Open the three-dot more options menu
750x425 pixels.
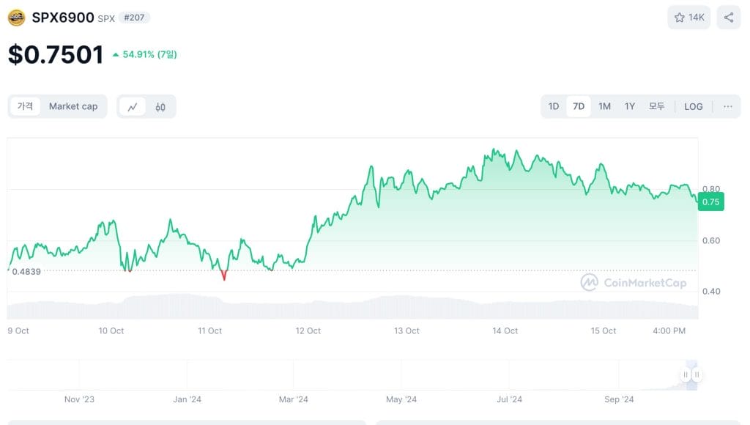[727, 106]
